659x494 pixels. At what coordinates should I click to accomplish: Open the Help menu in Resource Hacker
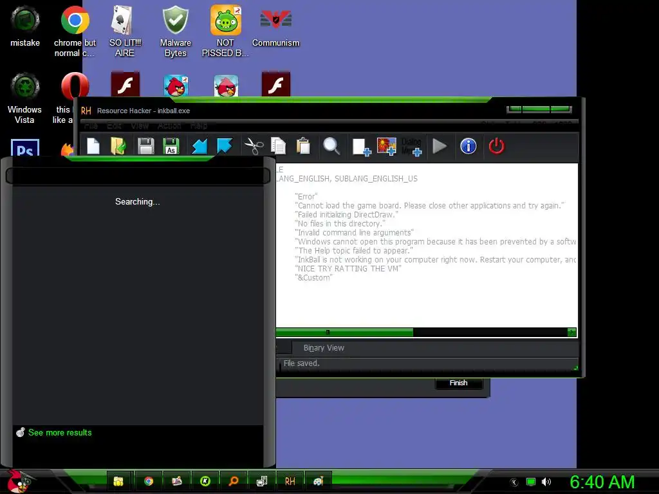click(x=198, y=125)
